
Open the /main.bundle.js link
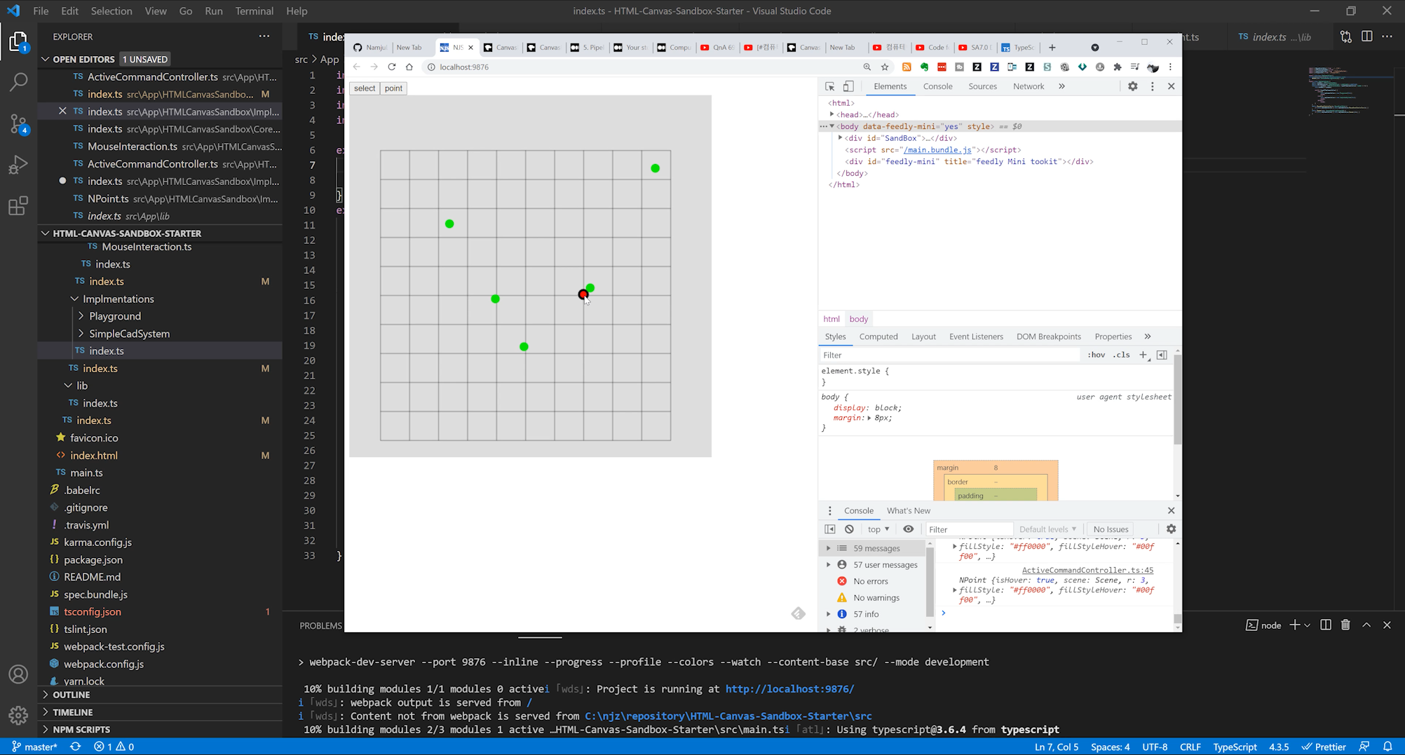[937, 150]
